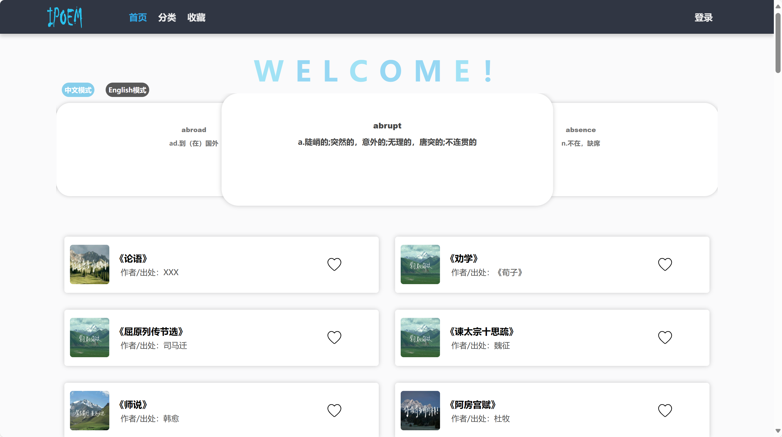Click the 登录 link
Screen dimensions: 782x437
[703, 17]
